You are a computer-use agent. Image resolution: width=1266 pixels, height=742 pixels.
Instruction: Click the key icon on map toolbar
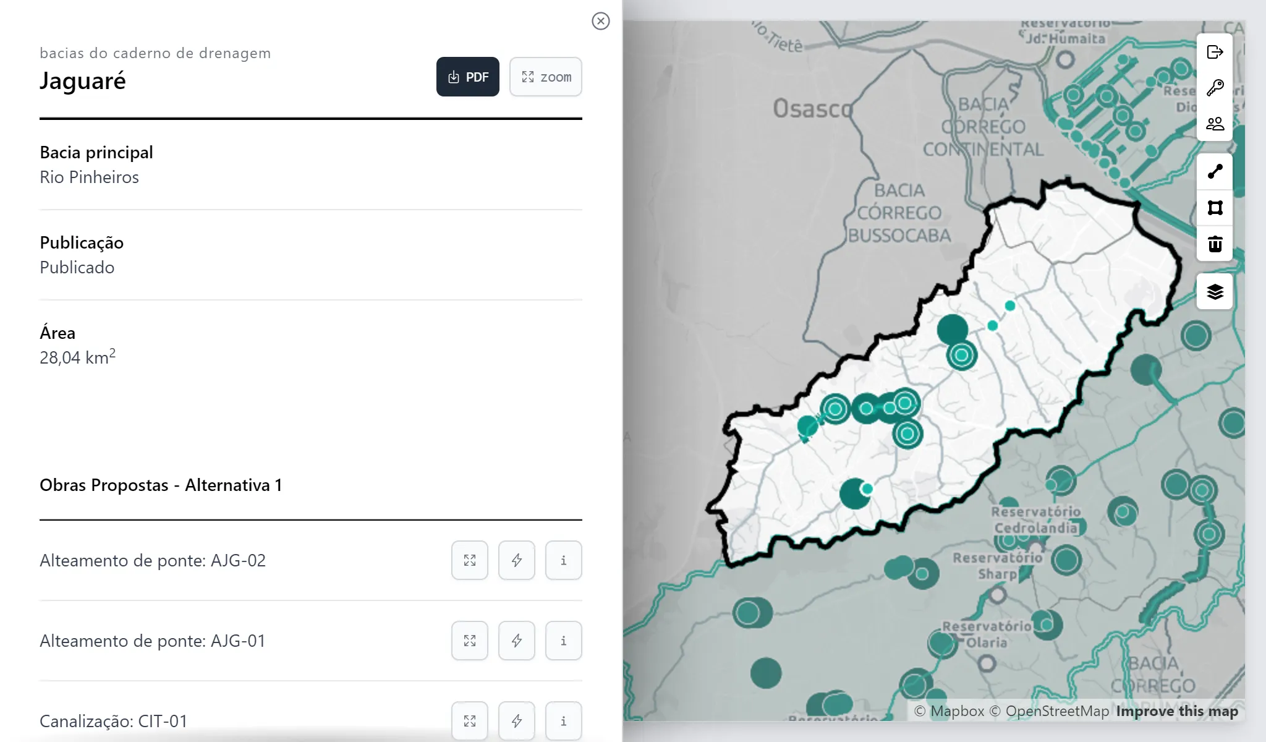pos(1215,88)
